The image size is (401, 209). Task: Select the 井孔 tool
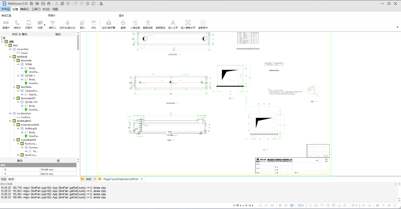click(x=94, y=25)
